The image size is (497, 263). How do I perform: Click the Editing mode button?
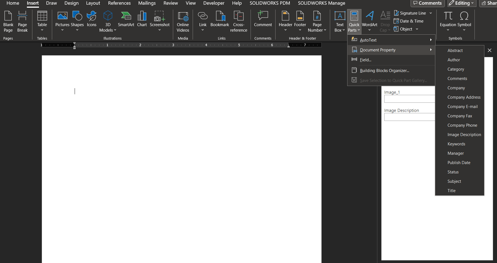coord(461,3)
